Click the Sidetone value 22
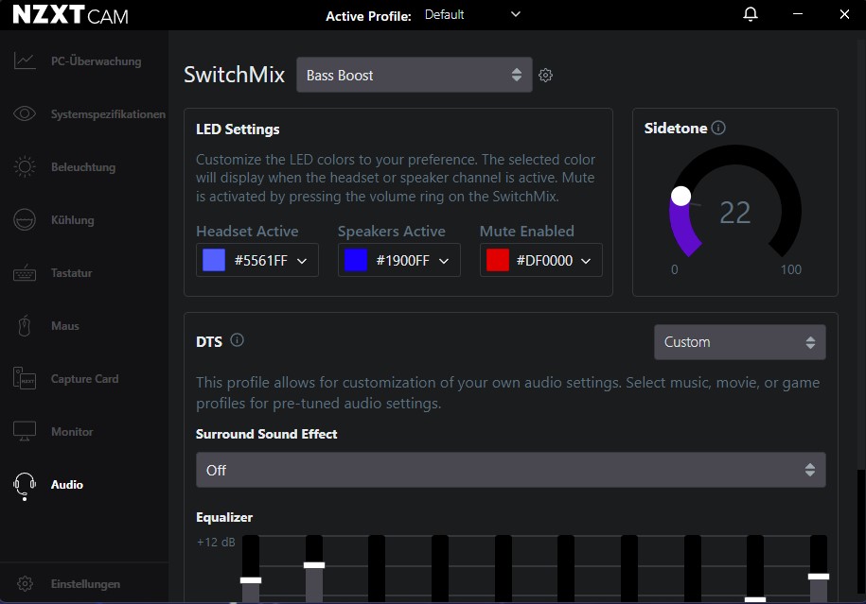This screenshot has height=604, width=866. [x=735, y=213]
